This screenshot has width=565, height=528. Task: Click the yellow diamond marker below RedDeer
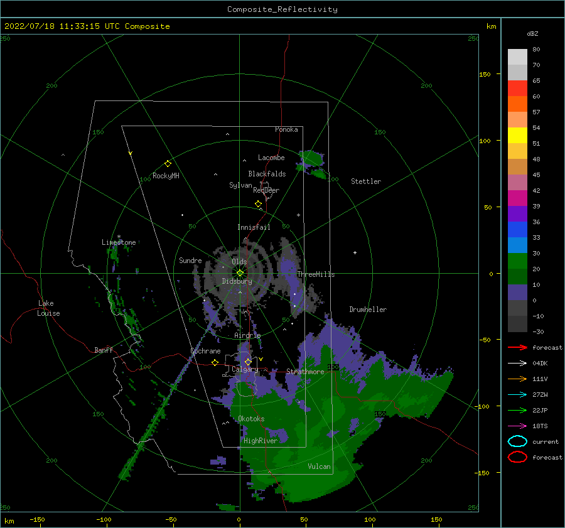pos(258,204)
